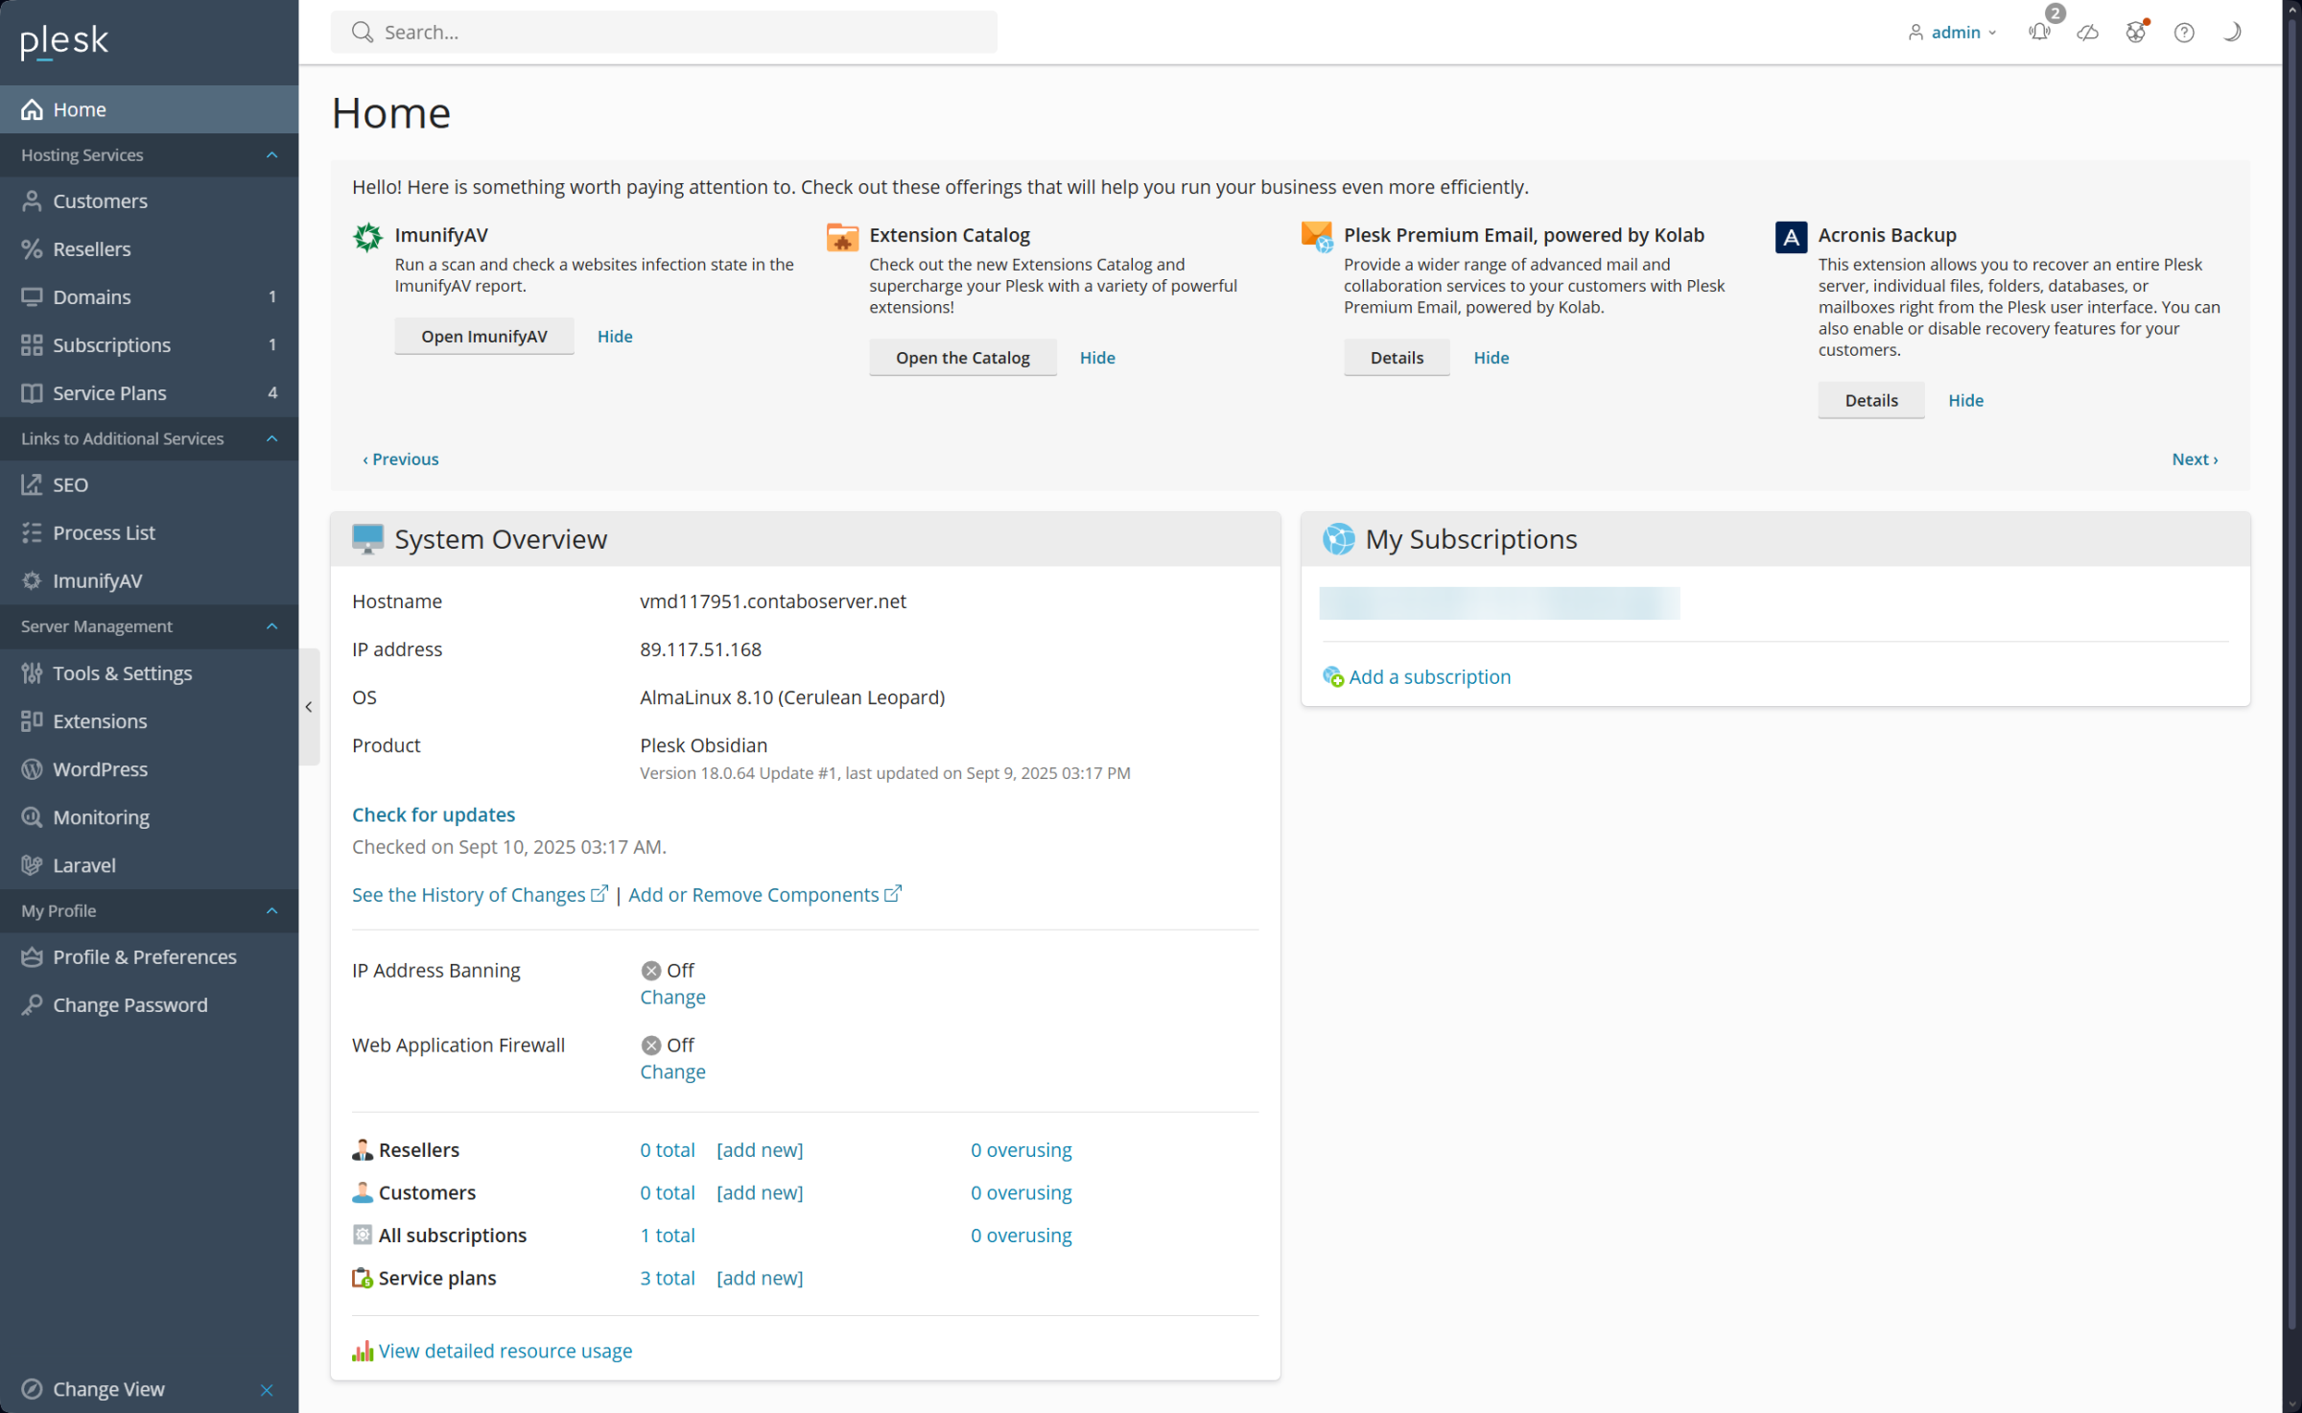The height and width of the screenshot is (1413, 2302).
Task: Go to Home in sidebar
Action: (149, 109)
